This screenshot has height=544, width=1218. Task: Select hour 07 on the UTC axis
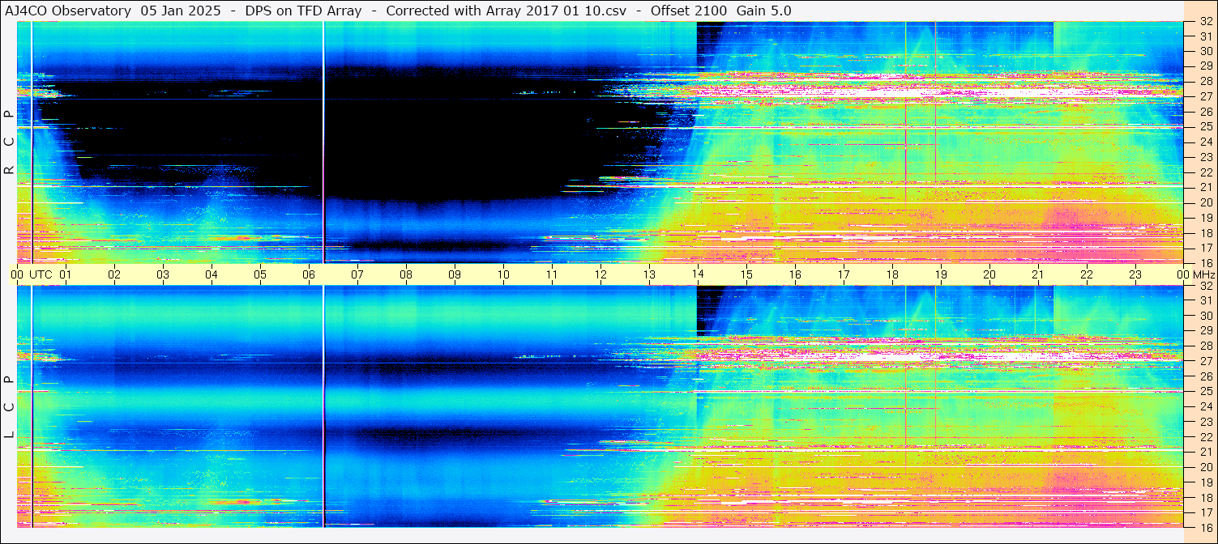357,274
